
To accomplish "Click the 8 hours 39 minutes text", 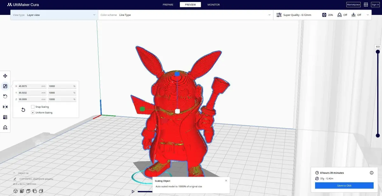I will 332,173.
